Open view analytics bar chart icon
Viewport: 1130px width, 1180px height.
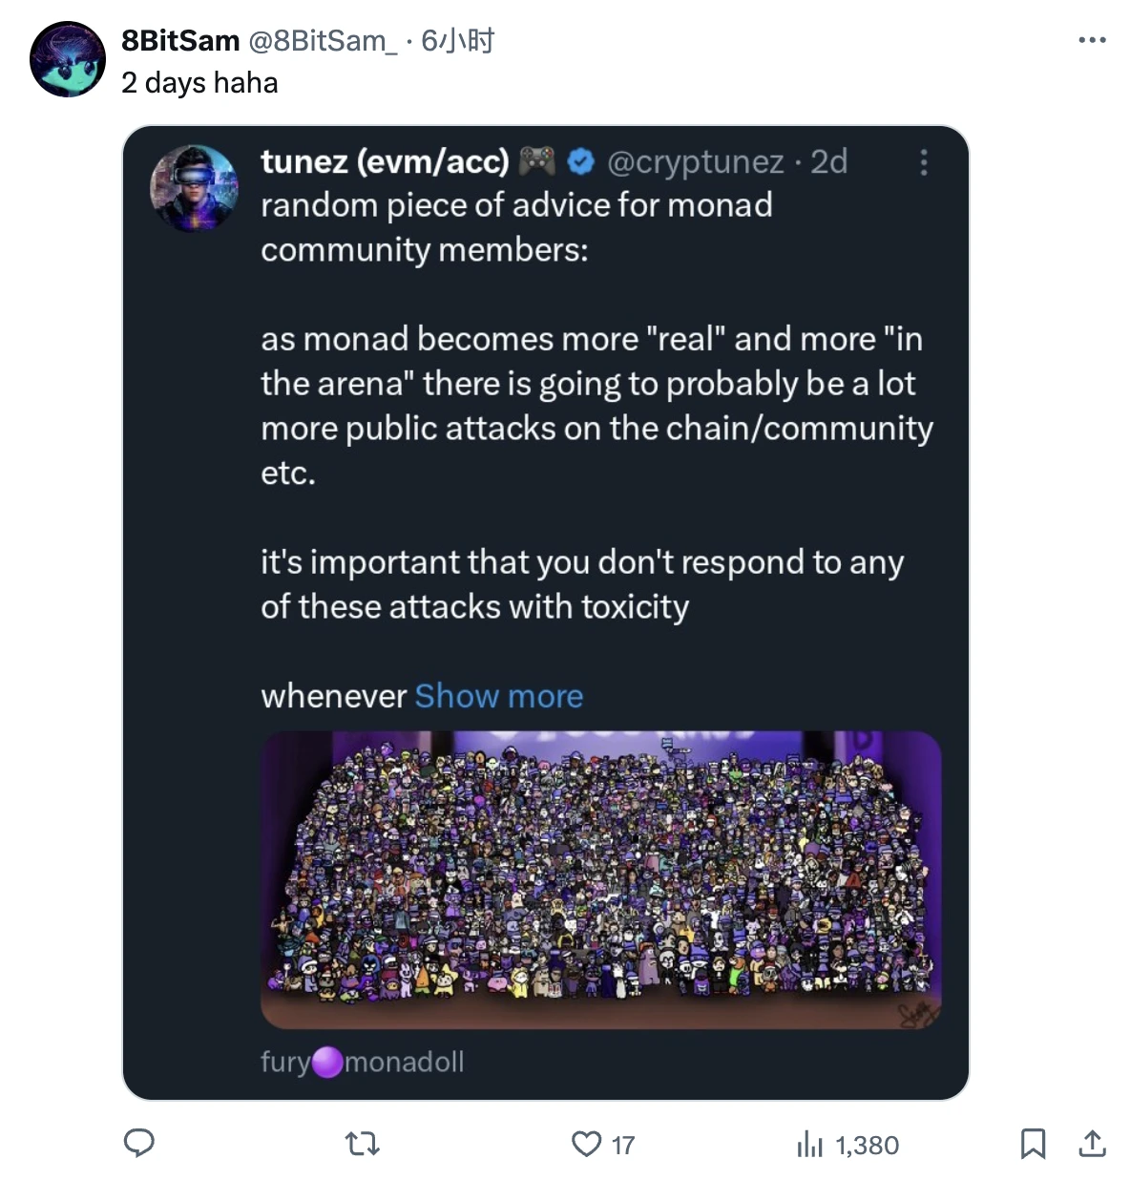coord(809,1144)
